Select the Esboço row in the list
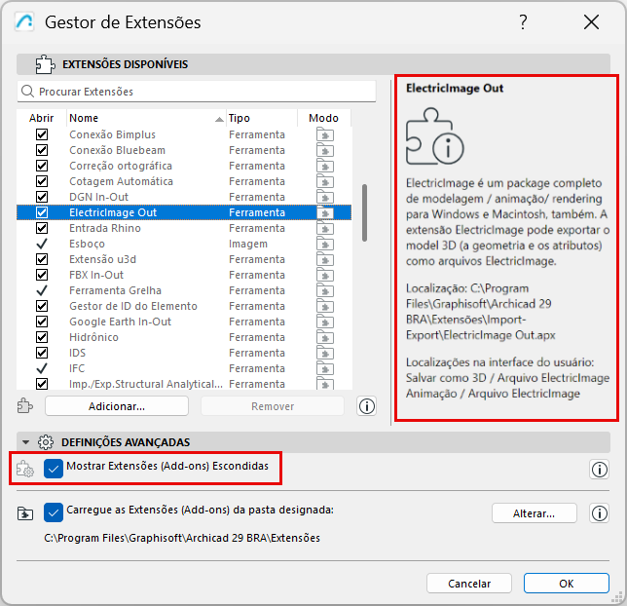This screenshot has width=627, height=606. [x=184, y=244]
